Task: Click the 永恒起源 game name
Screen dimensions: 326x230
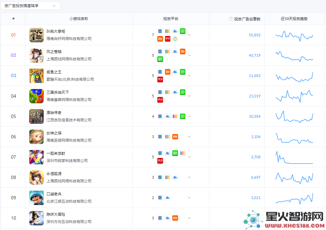Action: [x=54, y=174]
